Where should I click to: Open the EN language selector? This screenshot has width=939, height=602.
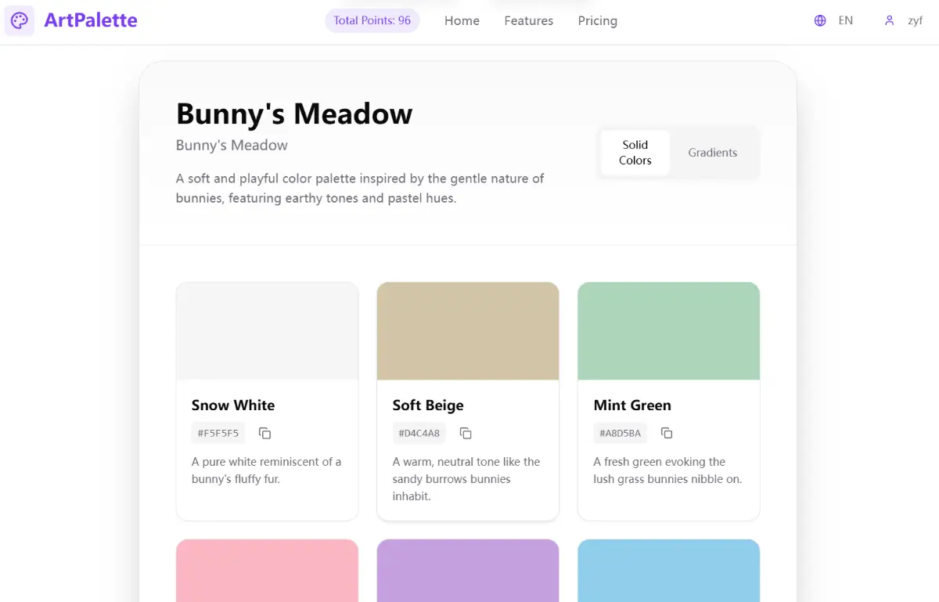pyautogui.click(x=846, y=21)
